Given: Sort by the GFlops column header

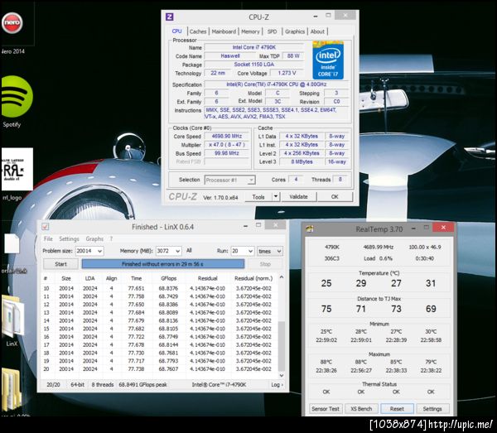Looking at the screenshot, I should (x=169, y=278).
